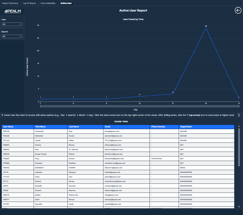Click the OpenLM logo

point(12,12)
